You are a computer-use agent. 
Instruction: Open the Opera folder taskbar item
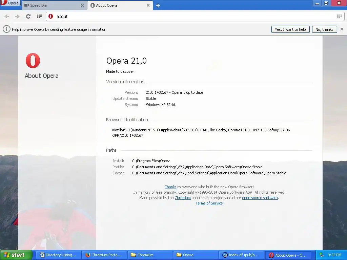tap(196, 255)
